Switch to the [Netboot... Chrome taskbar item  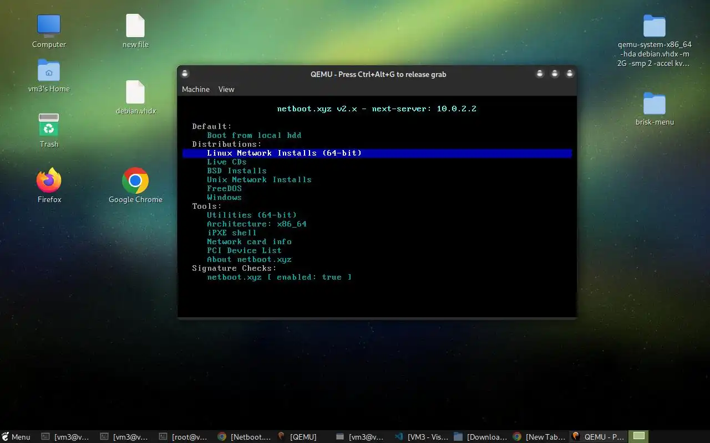point(244,437)
